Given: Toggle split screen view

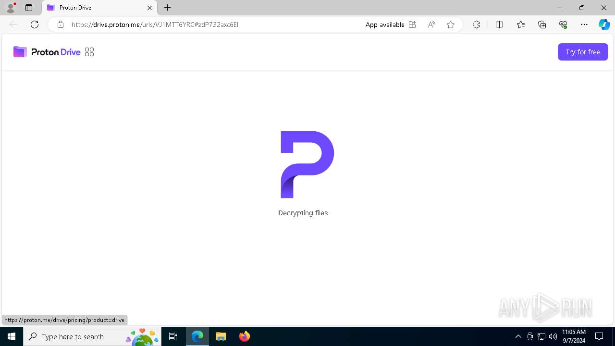Looking at the screenshot, I should (499, 25).
